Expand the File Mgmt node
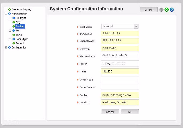 pyautogui.click(x=10, y=18)
